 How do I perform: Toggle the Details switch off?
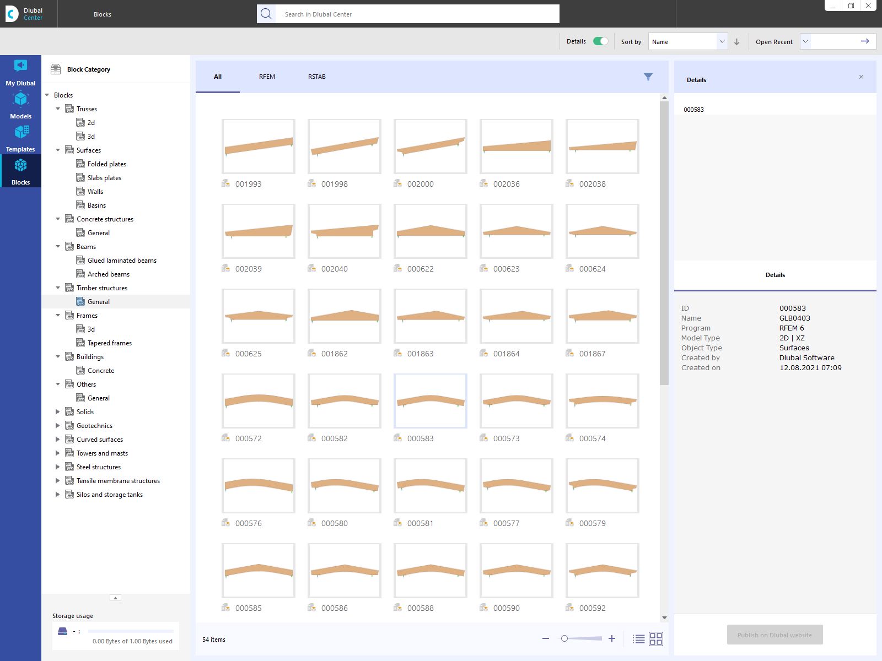(x=600, y=41)
